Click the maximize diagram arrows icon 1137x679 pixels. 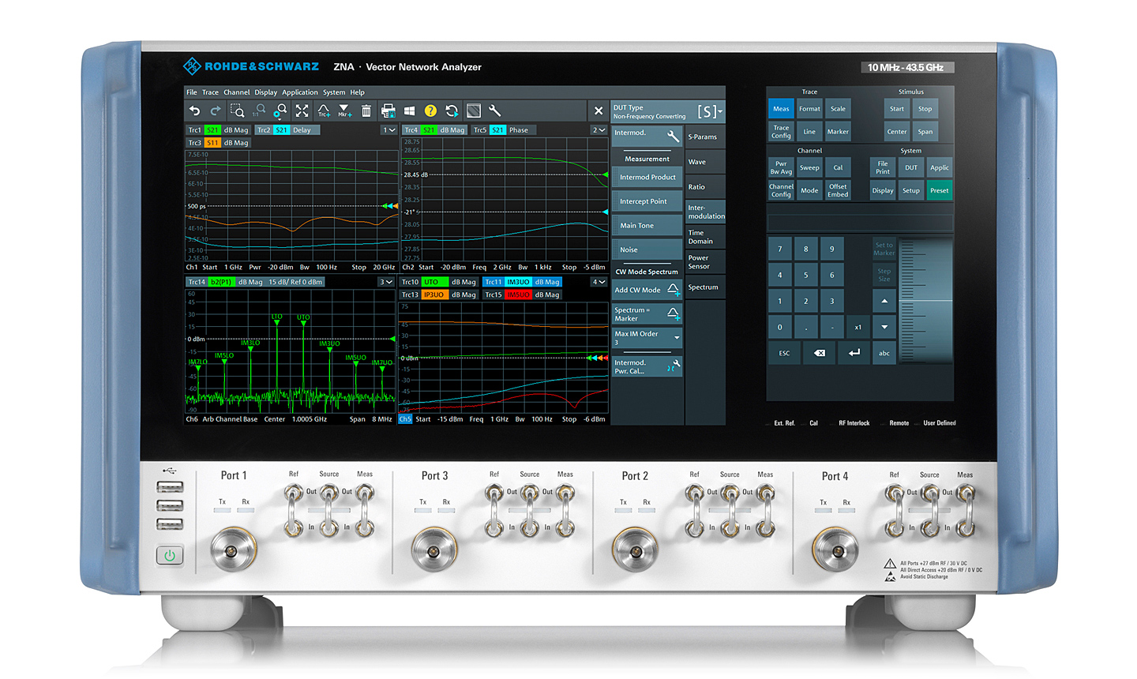[302, 111]
